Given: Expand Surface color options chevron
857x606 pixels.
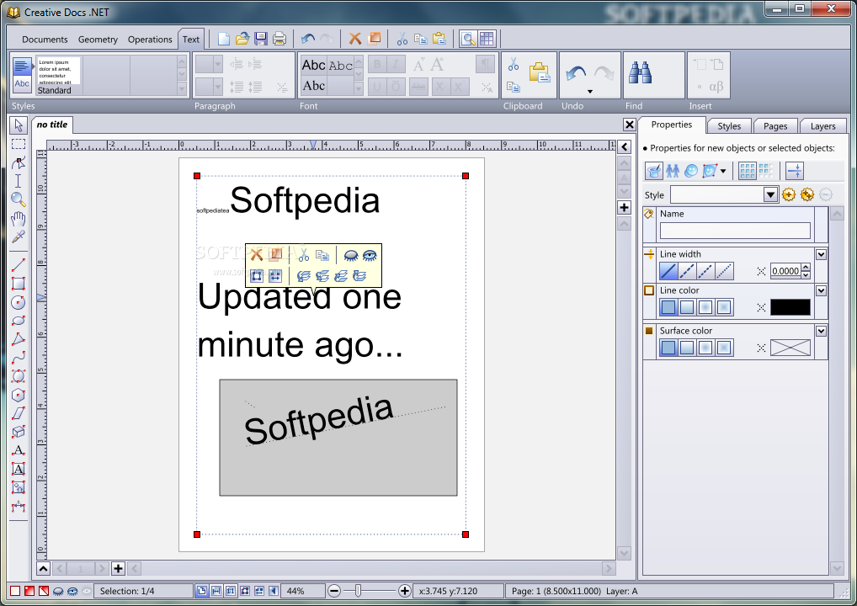Looking at the screenshot, I should [x=821, y=331].
